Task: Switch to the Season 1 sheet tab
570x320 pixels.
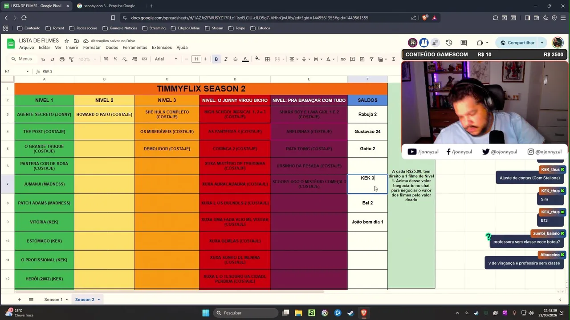Action: pyautogui.click(x=53, y=300)
